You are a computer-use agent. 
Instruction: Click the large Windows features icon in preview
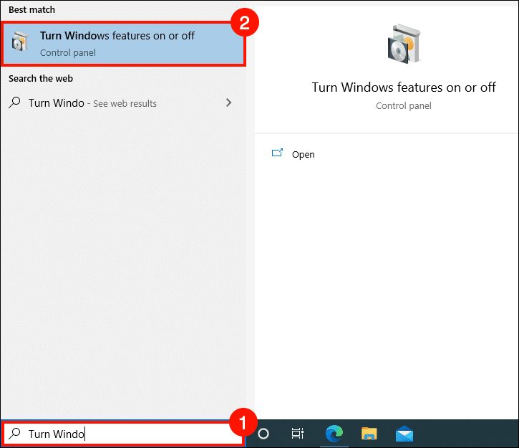tap(403, 47)
